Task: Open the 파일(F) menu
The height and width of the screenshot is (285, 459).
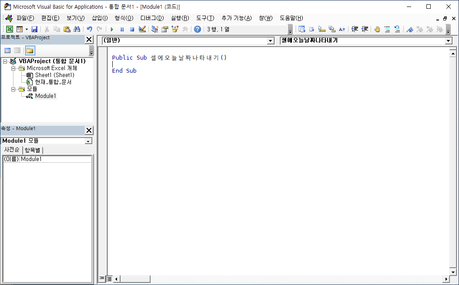Action: tap(25, 18)
